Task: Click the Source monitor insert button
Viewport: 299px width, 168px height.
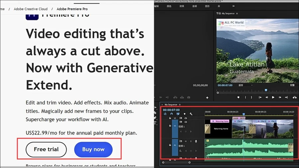Action: pyautogui.click(x=175, y=97)
